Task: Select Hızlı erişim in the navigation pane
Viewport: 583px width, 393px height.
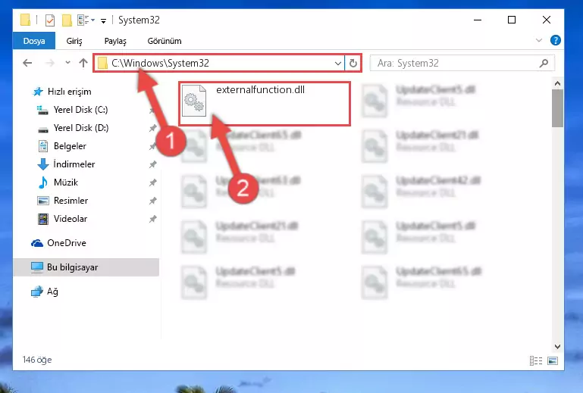Action: tap(69, 92)
